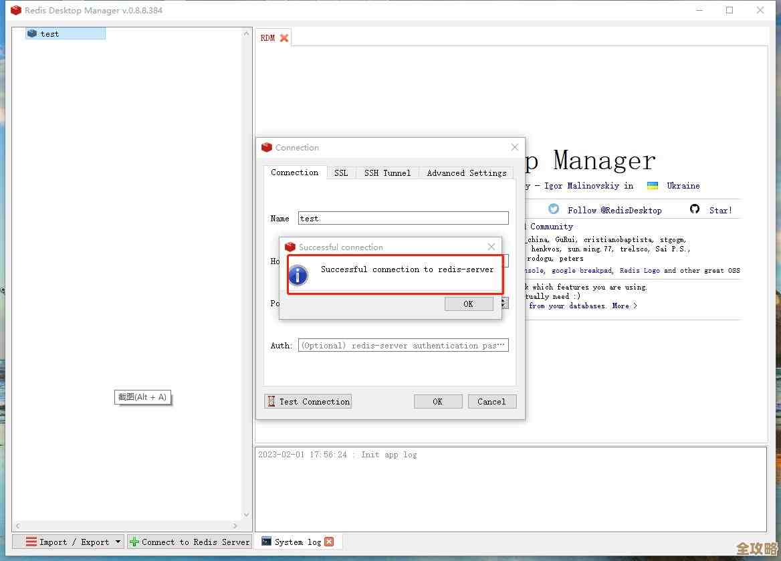Click the Port spinner arrows
781x561 pixels.
point(506,303)
